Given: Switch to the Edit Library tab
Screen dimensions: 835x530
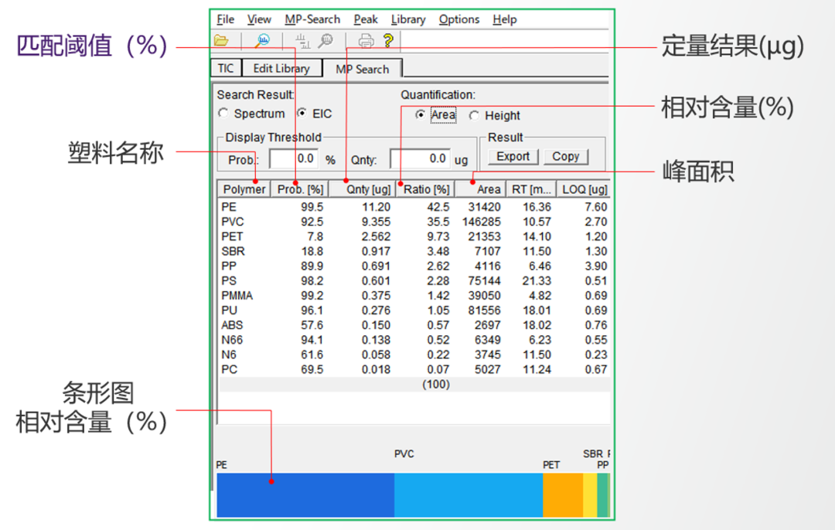Looking at the screenshot, I should coord(281,68).
